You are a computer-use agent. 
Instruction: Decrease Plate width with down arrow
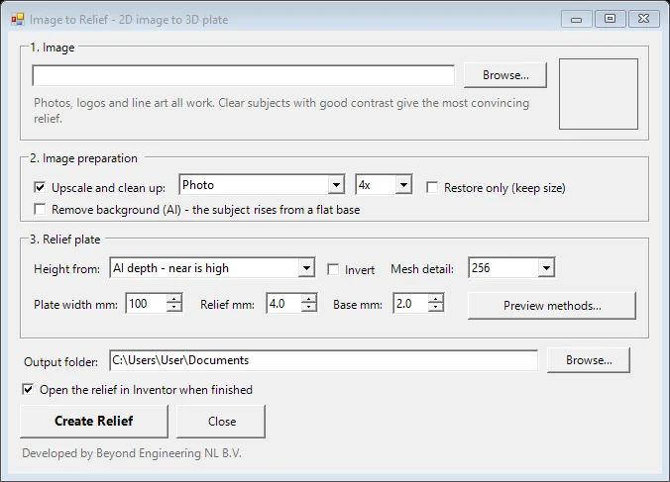pos(173,308)
